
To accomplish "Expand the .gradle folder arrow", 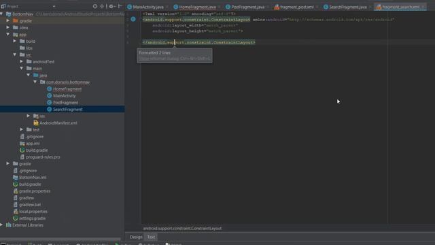I will tap(8, 20).
